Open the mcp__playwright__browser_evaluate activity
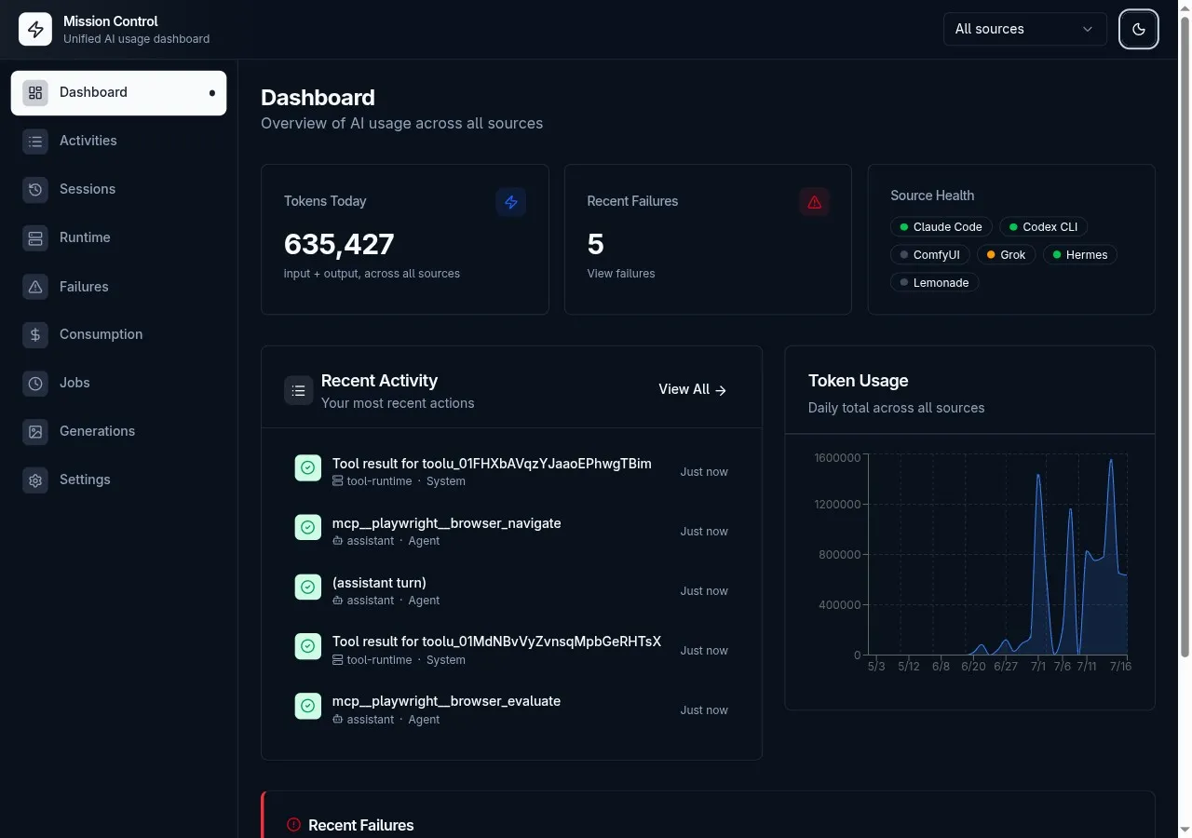Screen dimensions: 1192x838 tap(446, 701)
